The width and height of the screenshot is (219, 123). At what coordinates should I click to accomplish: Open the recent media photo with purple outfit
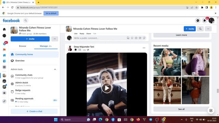pyautogui.click(x=195, y=62)
